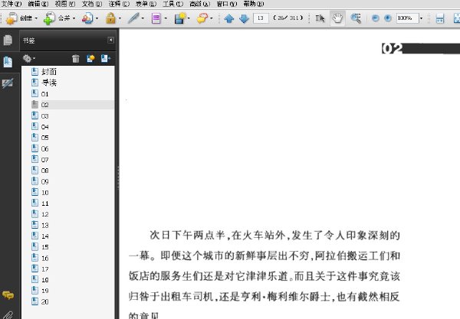Open the 注释 (Comments) menu
The width and height of the screenshot is (460, 319).
[x=119, y=4]
